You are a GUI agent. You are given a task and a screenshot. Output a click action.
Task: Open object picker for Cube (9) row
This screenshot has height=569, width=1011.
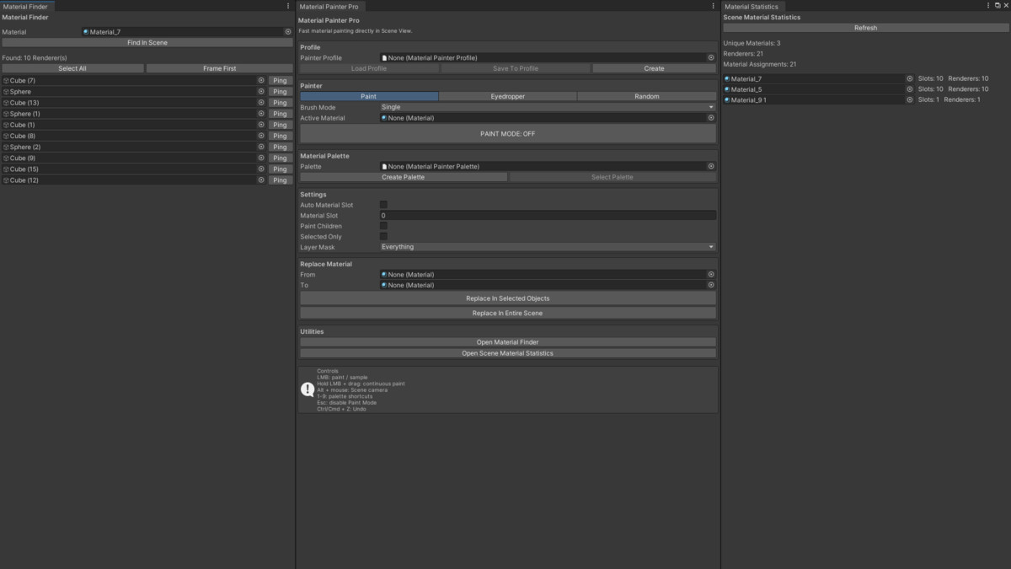[x=261, y=158]
